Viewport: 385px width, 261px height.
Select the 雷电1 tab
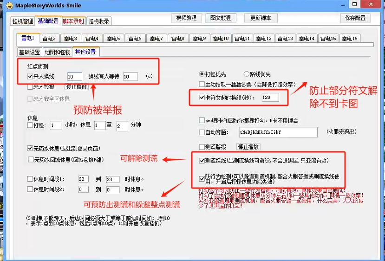tap(28, 38)
